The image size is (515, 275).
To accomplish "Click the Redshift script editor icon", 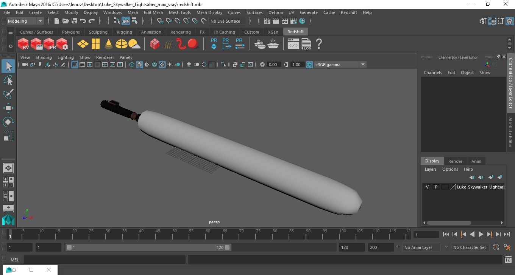I will tap(293, 44).
